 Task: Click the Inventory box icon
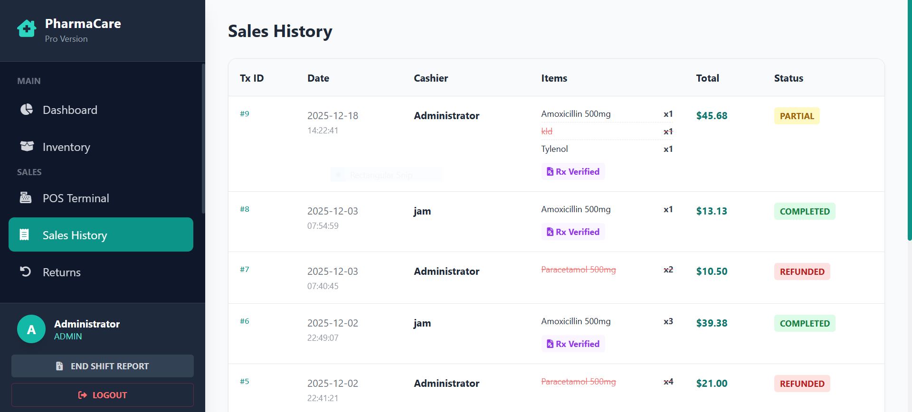tap(27, 146)
